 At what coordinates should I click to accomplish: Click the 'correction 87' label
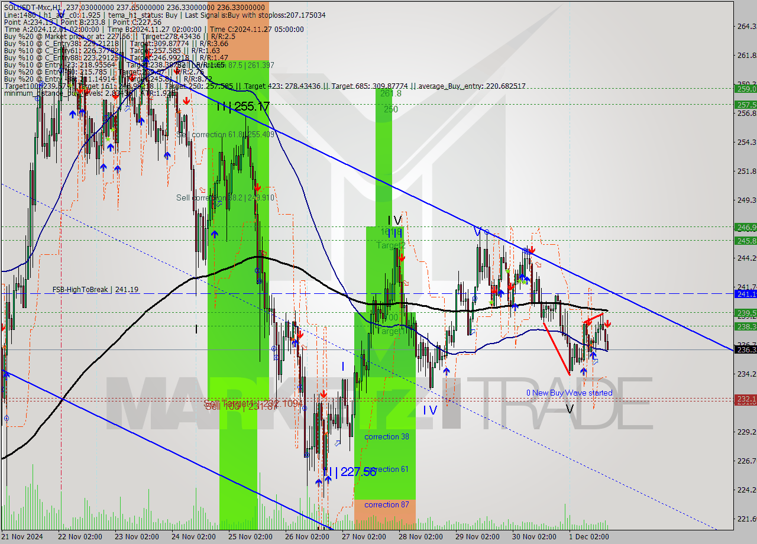[x=387, y=504]
